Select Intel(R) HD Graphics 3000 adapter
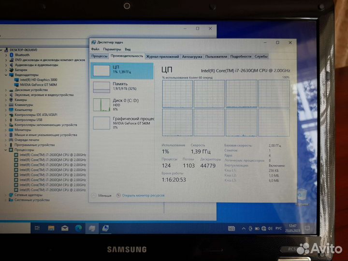348x261 pixels. 38,80
